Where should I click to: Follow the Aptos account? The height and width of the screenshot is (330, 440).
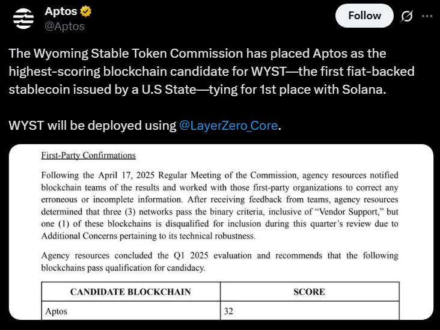pyautogui.click(x=364, y=16)
